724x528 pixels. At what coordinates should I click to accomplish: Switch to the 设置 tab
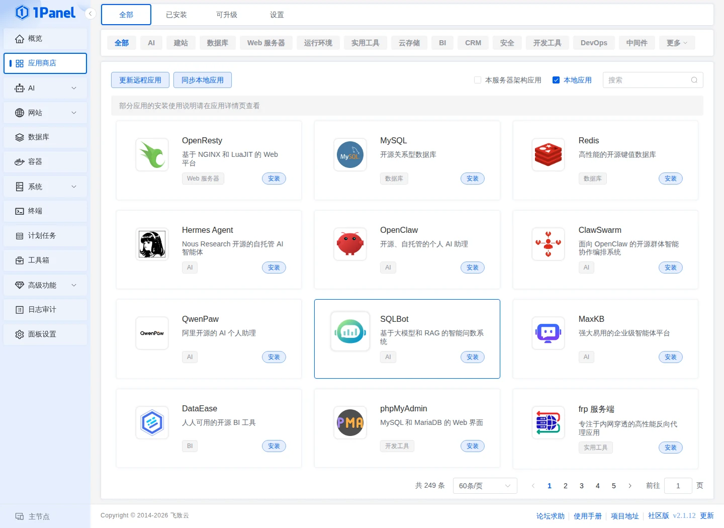(x=277, y=15)
